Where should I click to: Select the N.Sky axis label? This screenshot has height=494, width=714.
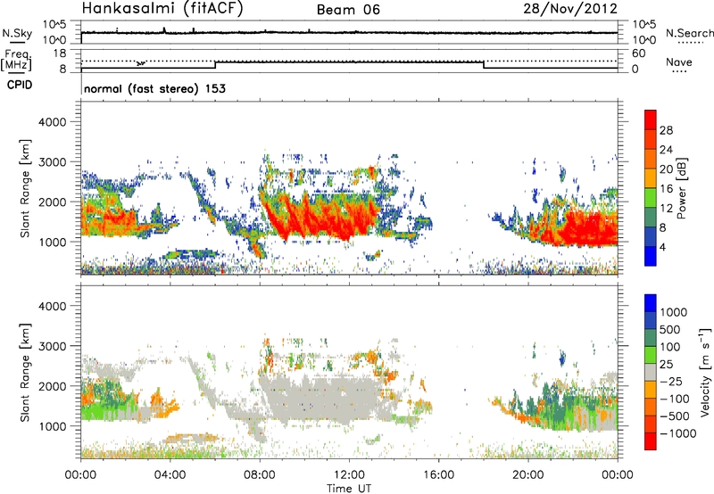tap(17, 33)
